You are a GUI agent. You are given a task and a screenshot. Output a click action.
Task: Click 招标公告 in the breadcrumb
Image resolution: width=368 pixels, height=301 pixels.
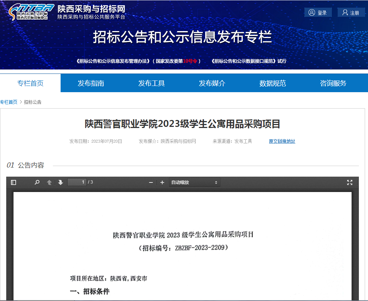click(x=32, y=102)
